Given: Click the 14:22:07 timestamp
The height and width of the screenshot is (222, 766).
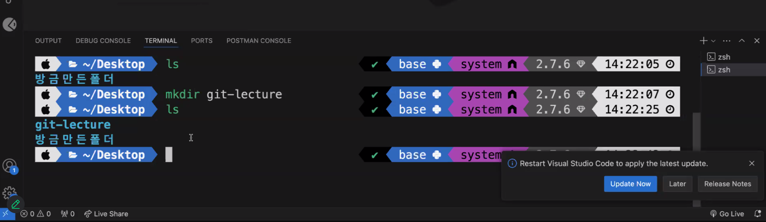Looking at the screenshot, I should tap(632, 94).
